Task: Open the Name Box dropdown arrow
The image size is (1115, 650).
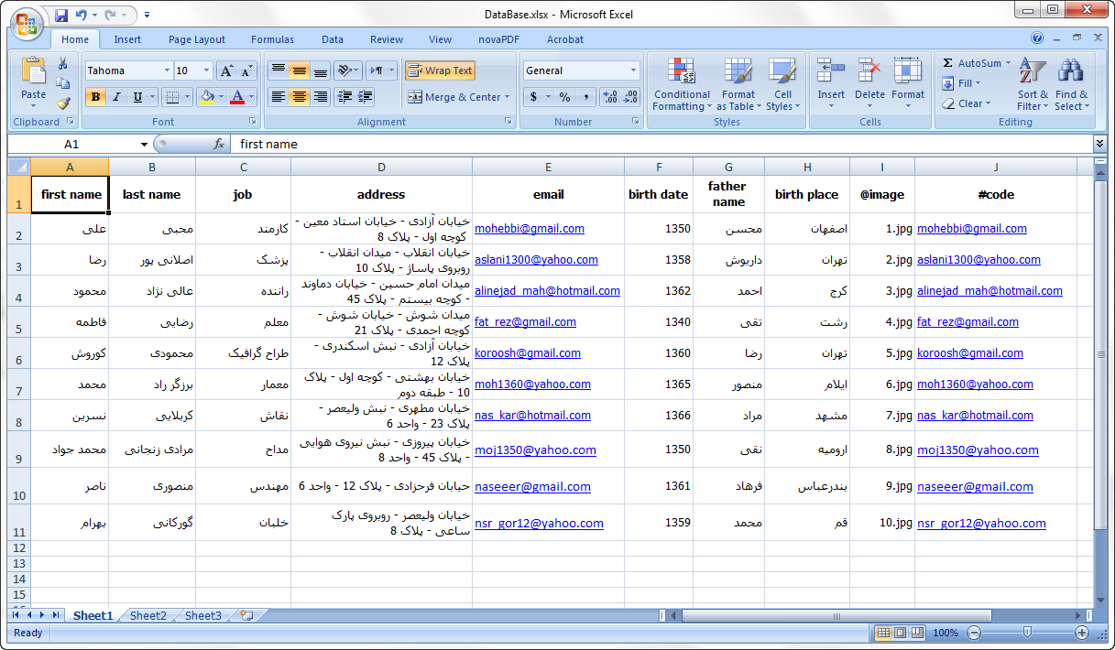Action: (144, 145)
